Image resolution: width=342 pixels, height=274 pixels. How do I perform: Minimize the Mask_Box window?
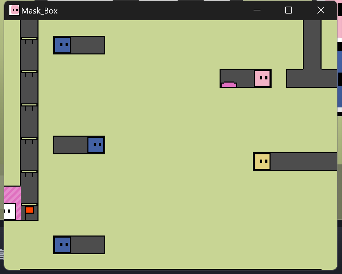point(257,10)
